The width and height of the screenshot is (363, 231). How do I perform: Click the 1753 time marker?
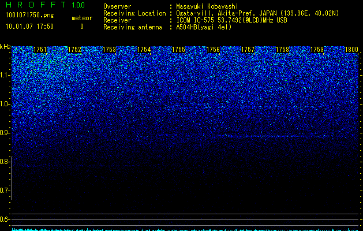(109, 50)
